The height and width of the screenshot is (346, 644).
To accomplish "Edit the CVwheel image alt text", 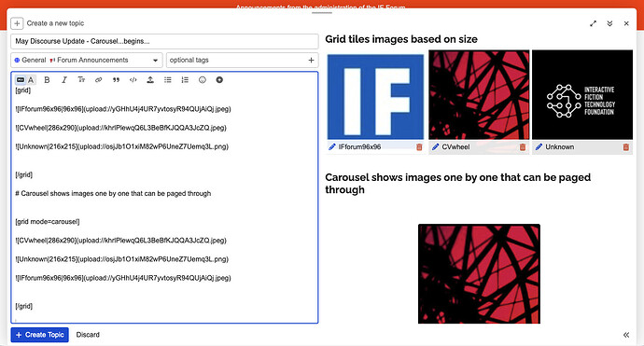I will tap(435, 146).
